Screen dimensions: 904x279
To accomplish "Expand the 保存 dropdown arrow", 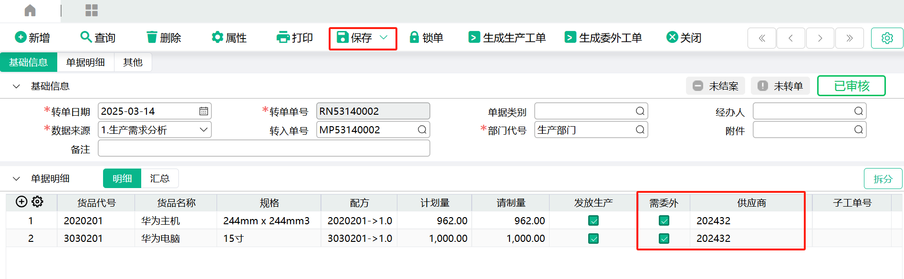I will (384, 38).
